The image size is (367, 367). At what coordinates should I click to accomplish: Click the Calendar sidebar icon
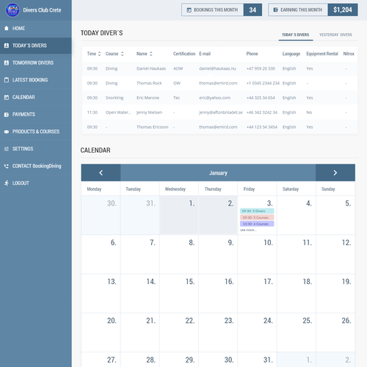[7, 97]
